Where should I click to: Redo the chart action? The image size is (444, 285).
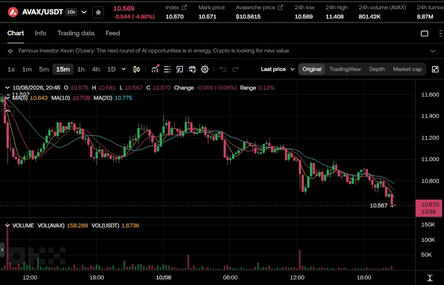tap(235, 70)
